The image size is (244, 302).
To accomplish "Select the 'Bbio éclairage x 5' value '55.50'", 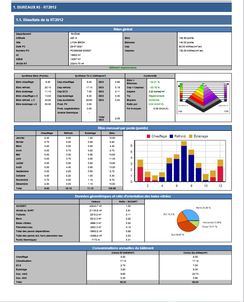I will 48,104.
